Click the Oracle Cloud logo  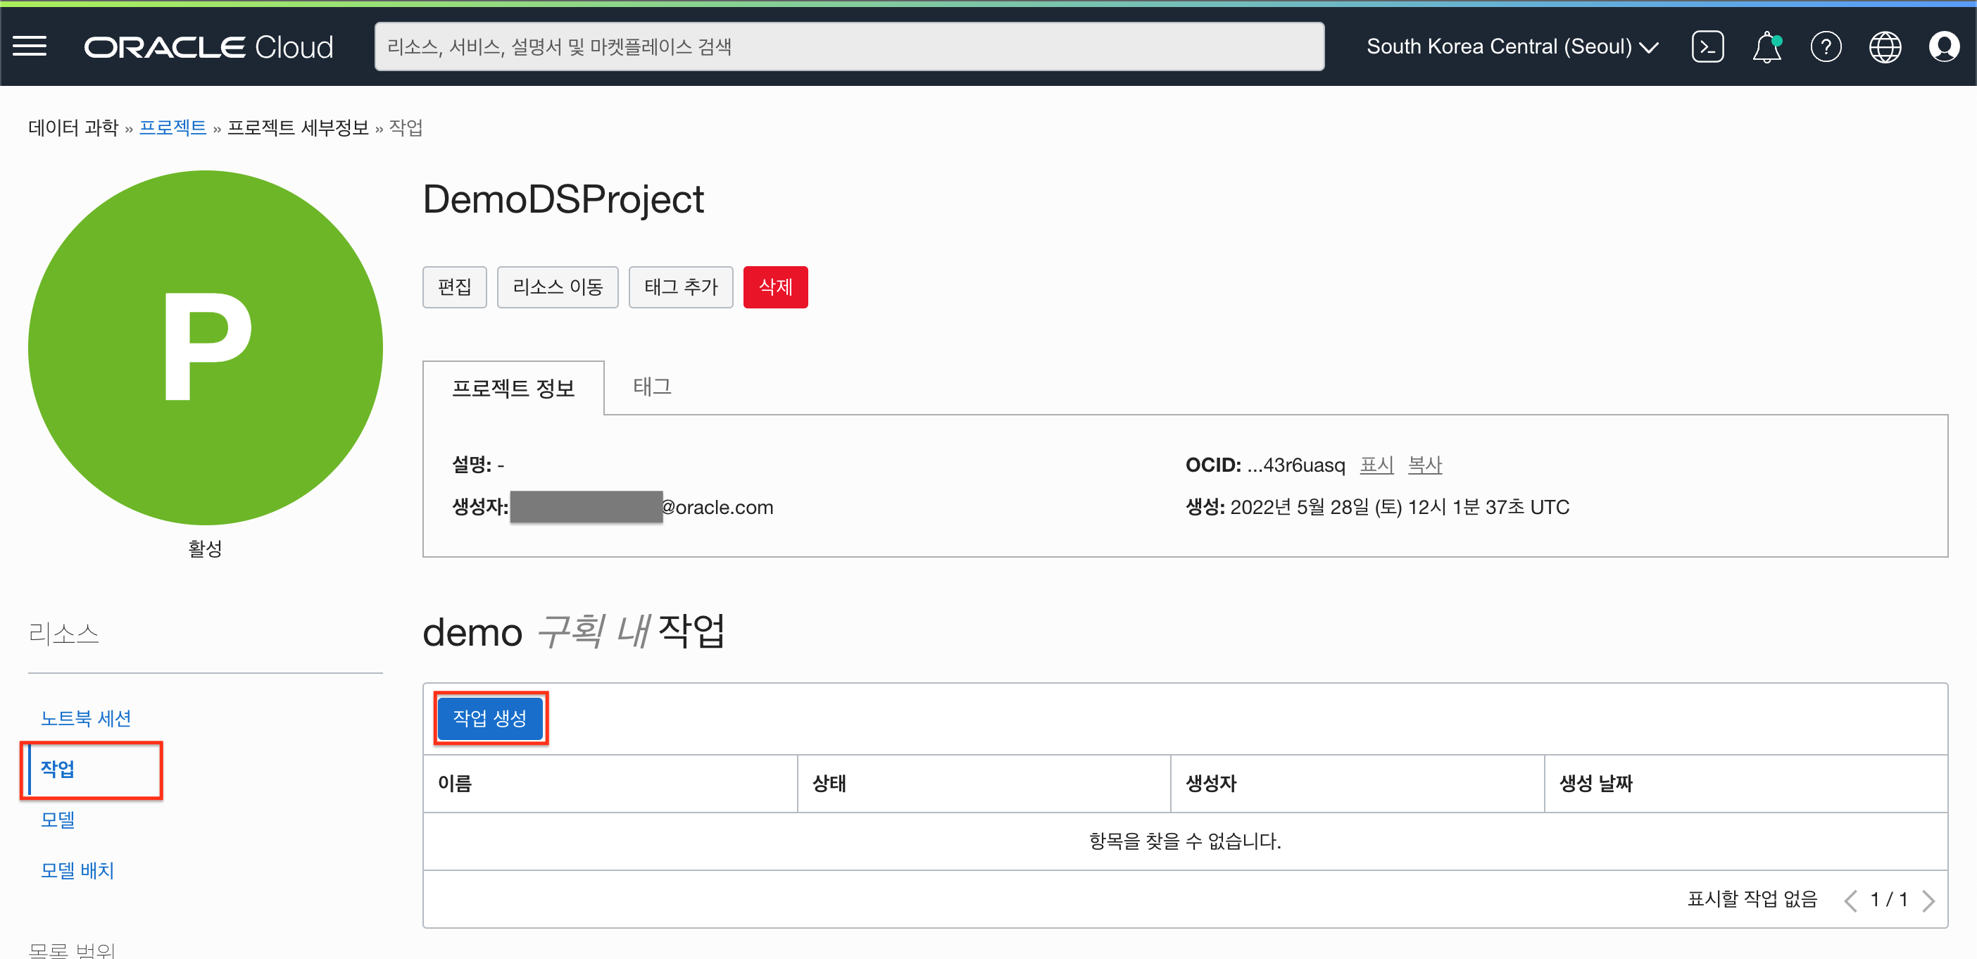208,47
